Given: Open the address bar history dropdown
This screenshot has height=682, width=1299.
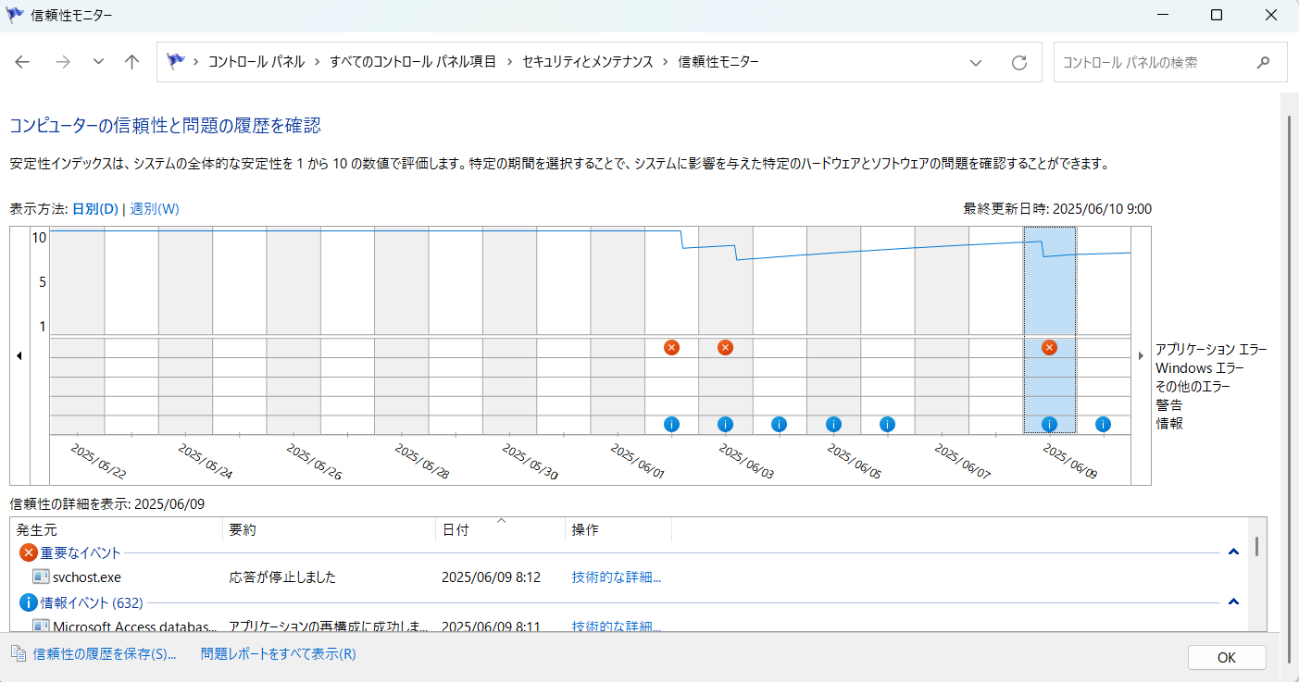Looking at the screenshot, I should coord(976,62).
